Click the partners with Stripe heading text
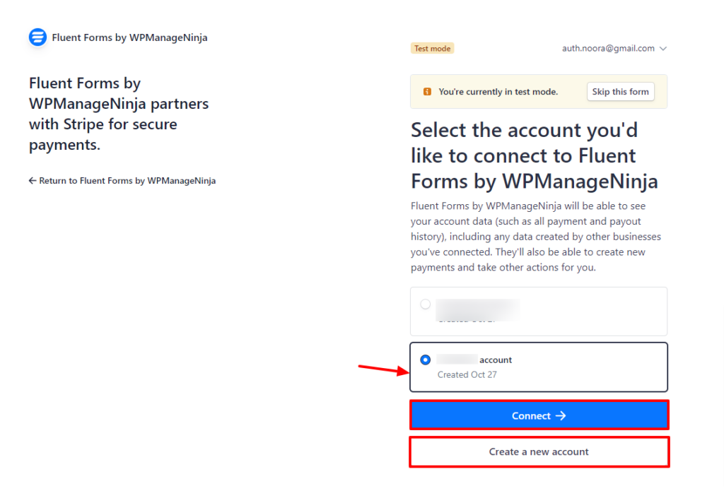This screenshot has width=724, height=498. pyautogui.click(x=119, y=114)
